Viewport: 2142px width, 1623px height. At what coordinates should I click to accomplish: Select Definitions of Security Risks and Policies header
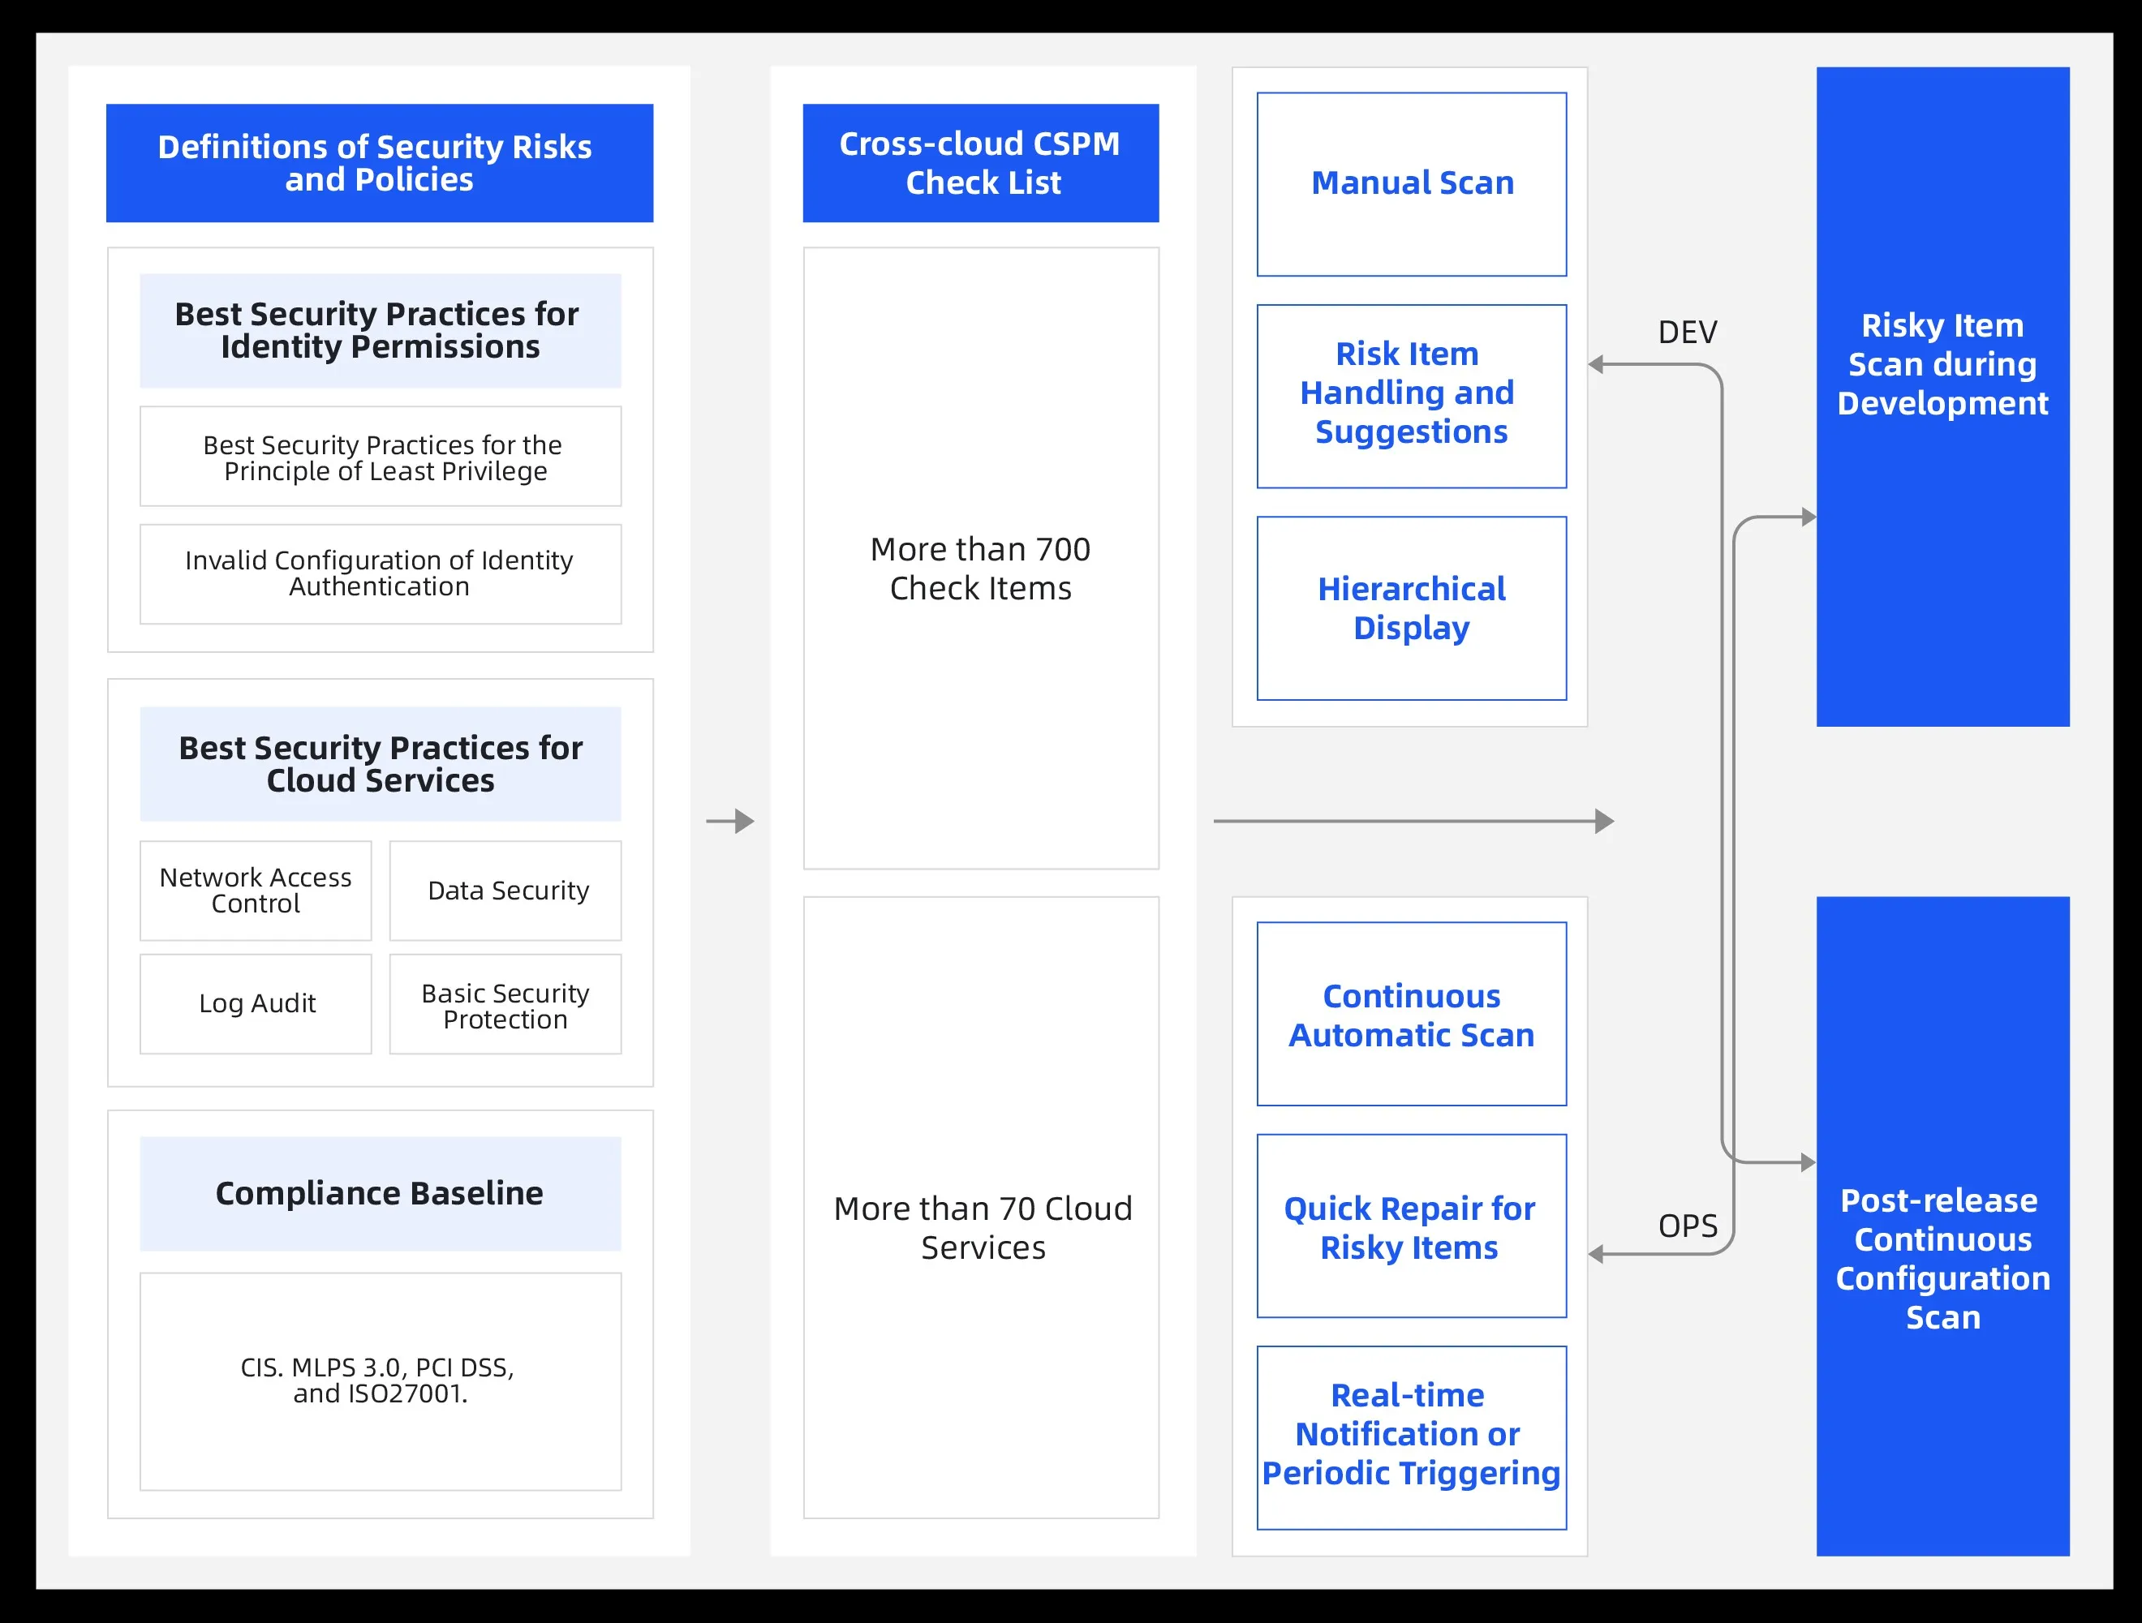[x=379, y=162]
